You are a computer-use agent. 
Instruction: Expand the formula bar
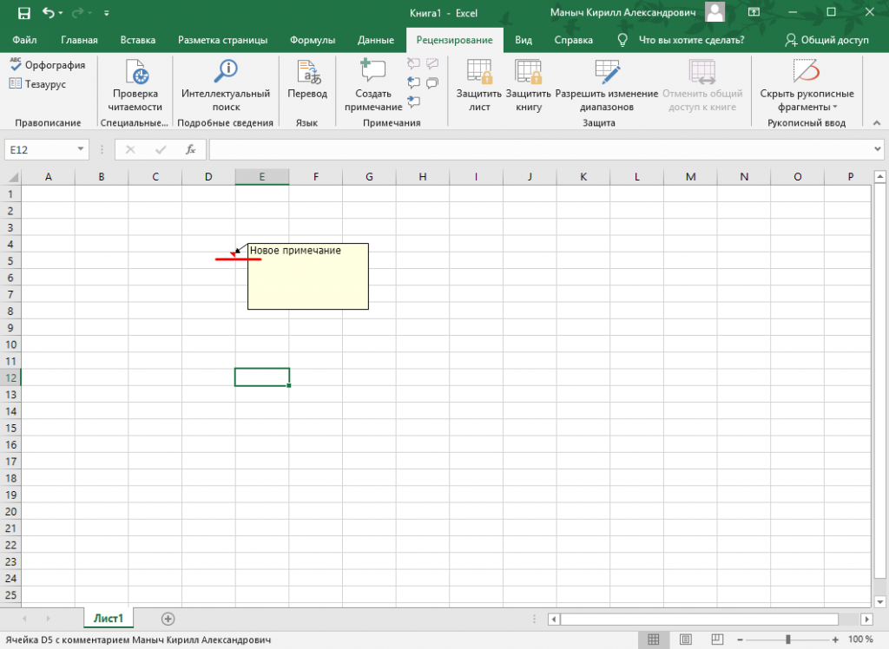[x=877, y=150]
